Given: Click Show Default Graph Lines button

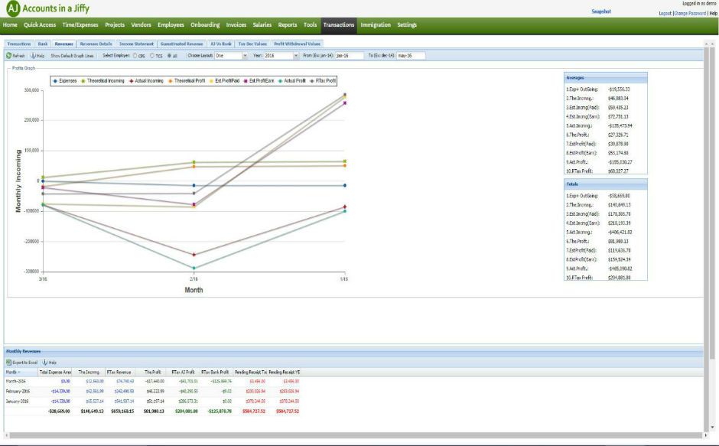Looking at the screenshot, I should click(x=72, y=56).
